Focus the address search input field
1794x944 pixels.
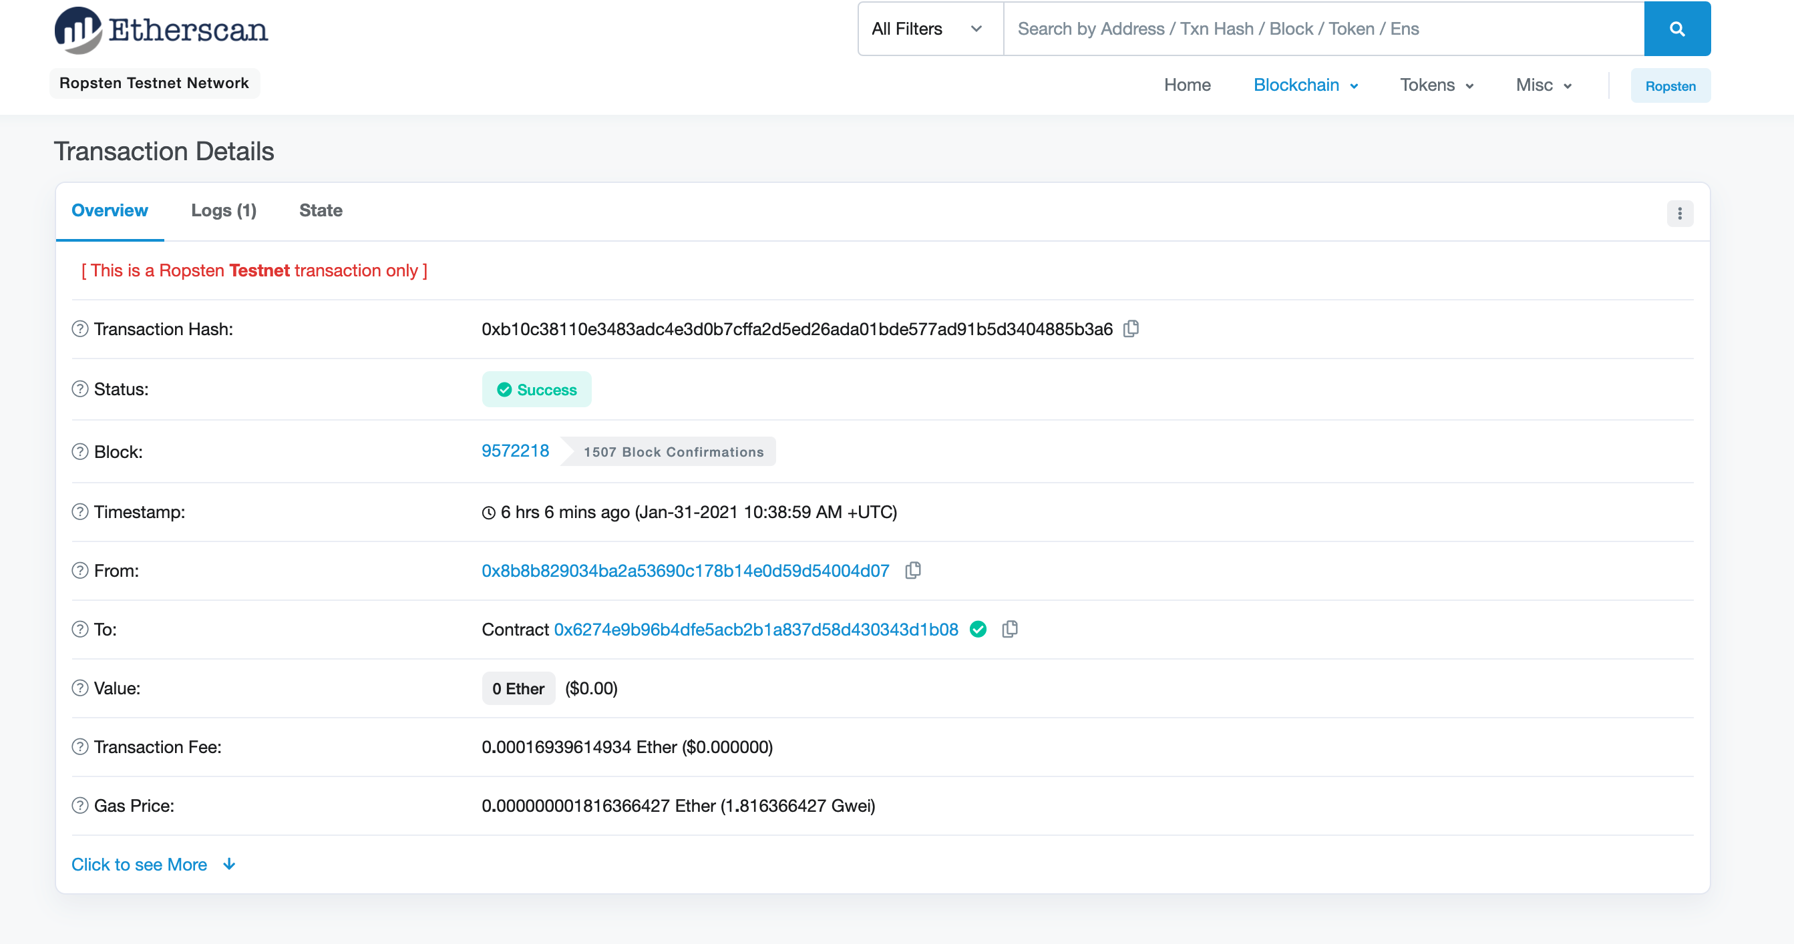coord(1323,29)
